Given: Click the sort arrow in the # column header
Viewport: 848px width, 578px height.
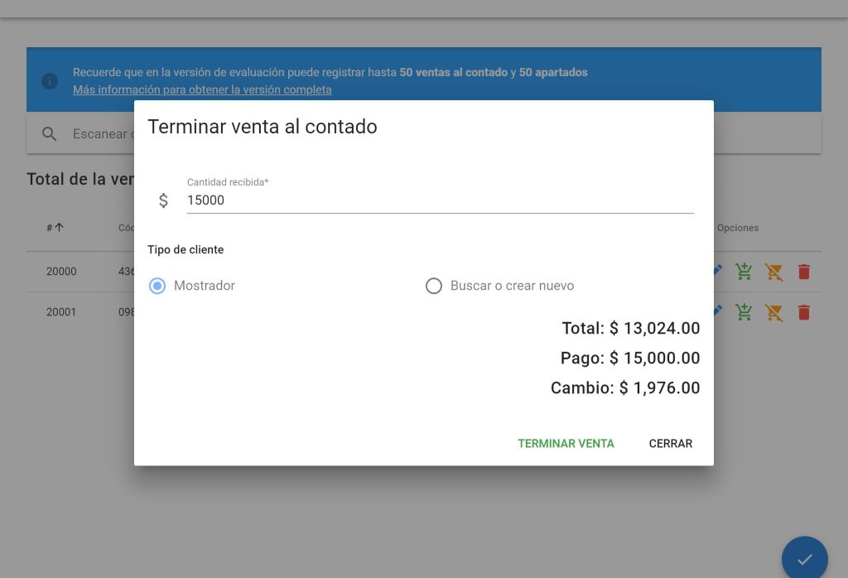Looking at the screenshot, I should 59,228.
